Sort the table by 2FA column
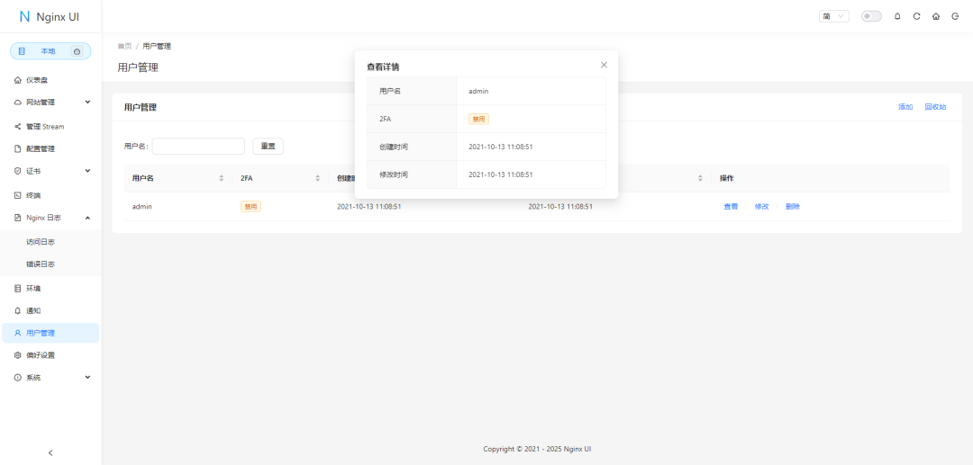 (317, 178)
